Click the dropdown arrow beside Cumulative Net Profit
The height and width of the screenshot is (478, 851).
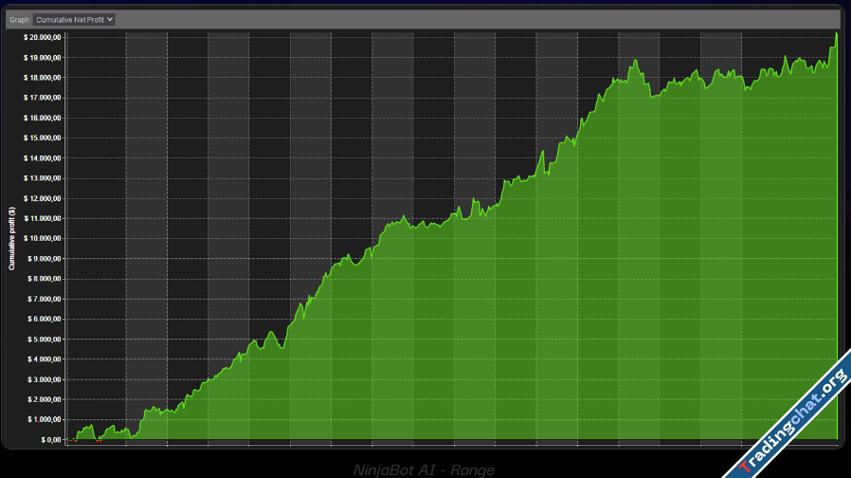point(110,19)
